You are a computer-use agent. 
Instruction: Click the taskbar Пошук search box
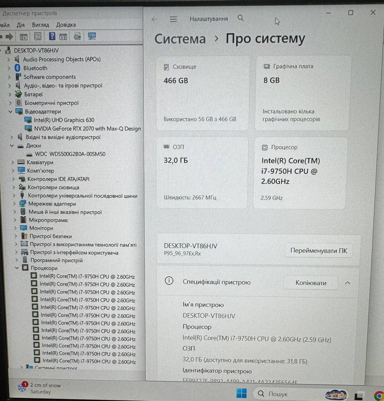278,394
